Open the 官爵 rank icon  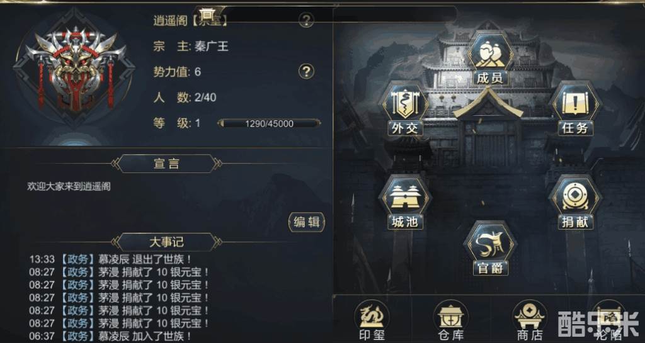click(490, 249)
